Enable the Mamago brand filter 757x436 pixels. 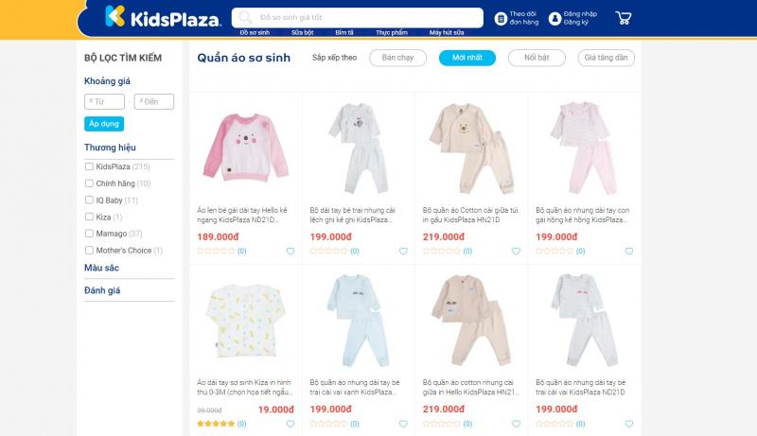pos(89,234)
